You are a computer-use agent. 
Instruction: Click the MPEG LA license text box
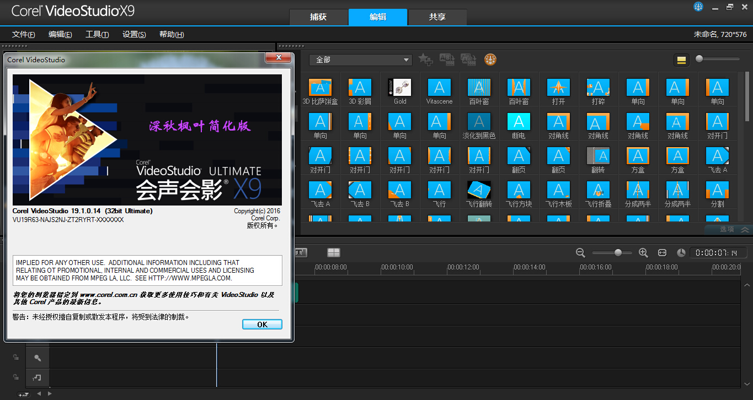(147, 271)
